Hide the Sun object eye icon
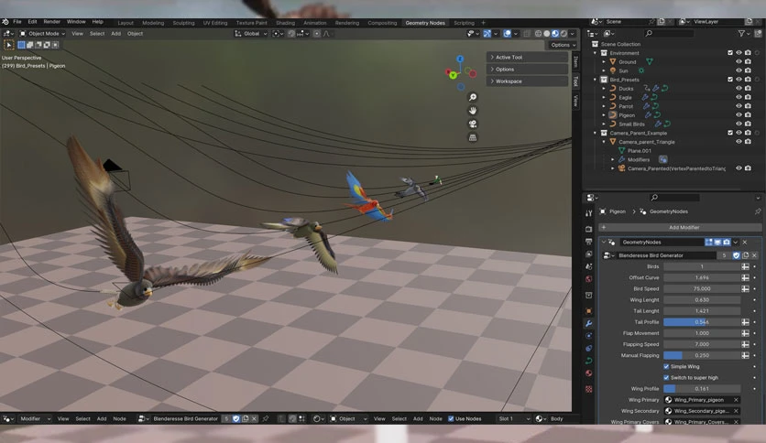The image size is (766, 443). [739, 70]
